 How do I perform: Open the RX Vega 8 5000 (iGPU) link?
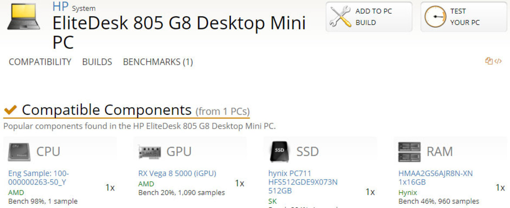tap(177, 173)
